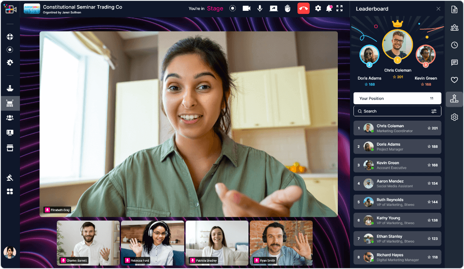Open settings gear in top toolbar

pyautogui.click(x=318, y=8)
